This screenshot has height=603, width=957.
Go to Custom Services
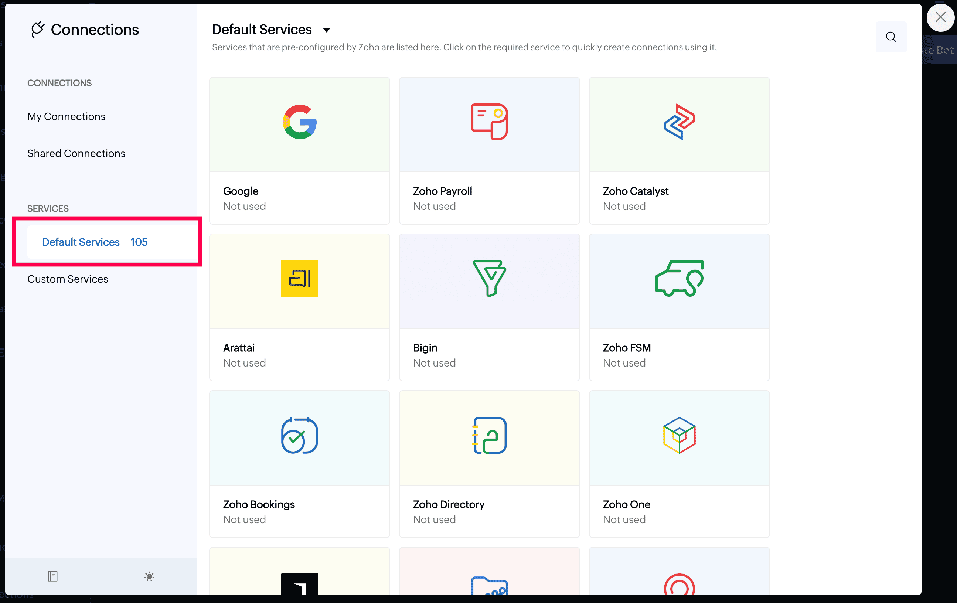tap(68, 279)
